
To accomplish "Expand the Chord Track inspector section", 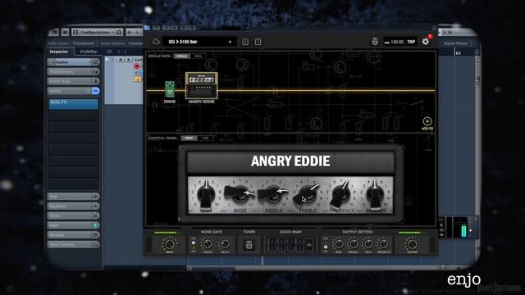I will (x=73, y=81).
